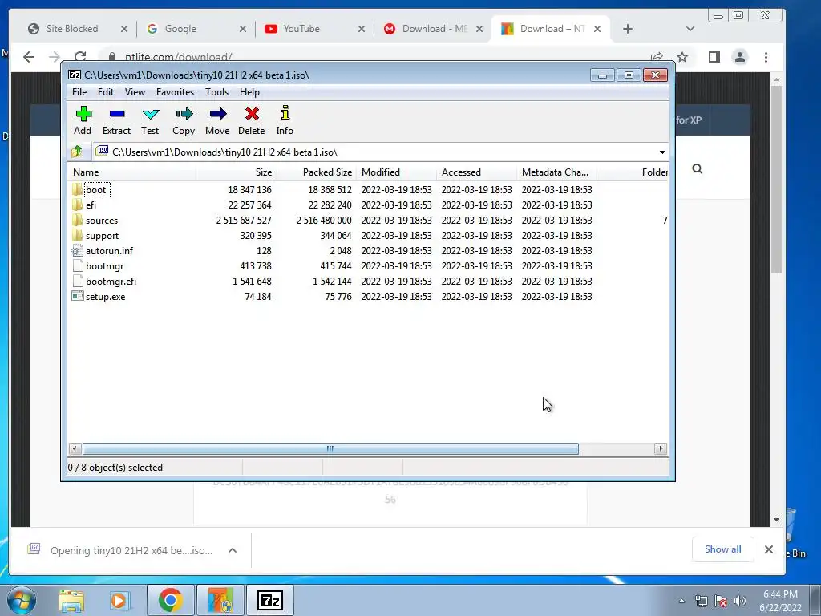Open the 7-Zip File menu
The width and height of the screenshot is (821, 616).
pyautogui.click(x=79, y=92)
